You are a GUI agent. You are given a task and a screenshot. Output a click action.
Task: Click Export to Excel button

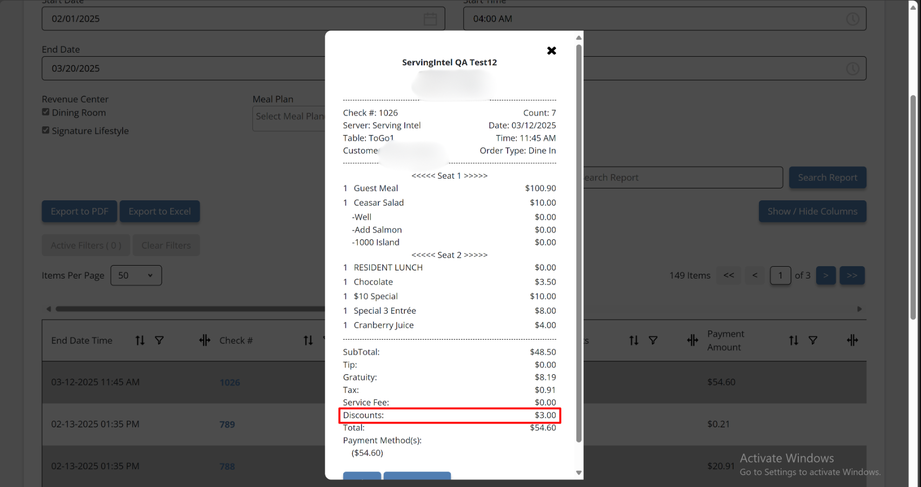[x=160, y=212]
